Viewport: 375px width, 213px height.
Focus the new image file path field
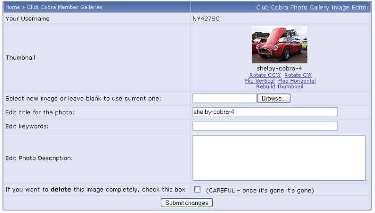coord(224,98)
